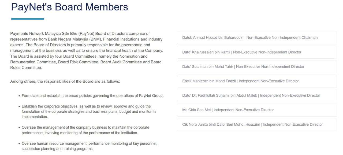This screenshot has width=343, height=155.
Task: Show Dato' Dr. Fadhlullah Suhaimi's profile panel
Action: [x=251, y=96]
